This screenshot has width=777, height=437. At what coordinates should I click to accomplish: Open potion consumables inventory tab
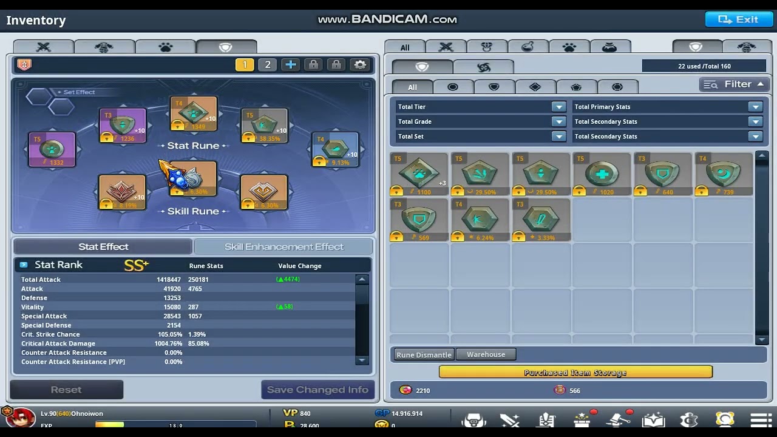528,47
